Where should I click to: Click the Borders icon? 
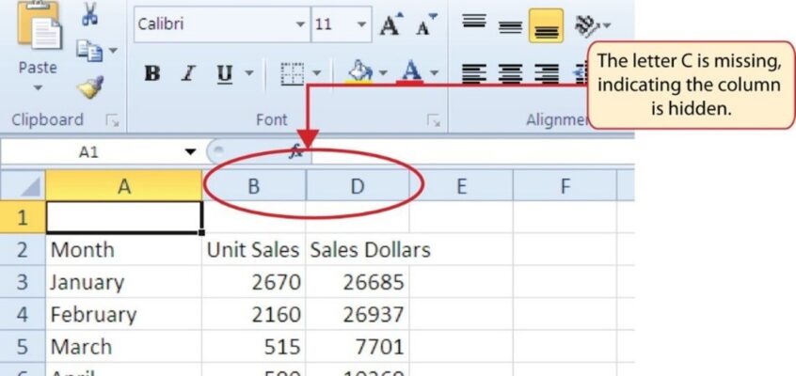pyautogui.click(x=293, y=73)
